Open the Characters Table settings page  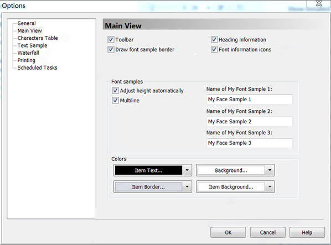tap(38, 38)
